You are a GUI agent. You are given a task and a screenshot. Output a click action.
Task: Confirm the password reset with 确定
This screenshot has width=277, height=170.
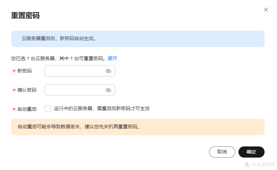pos(251,152)
